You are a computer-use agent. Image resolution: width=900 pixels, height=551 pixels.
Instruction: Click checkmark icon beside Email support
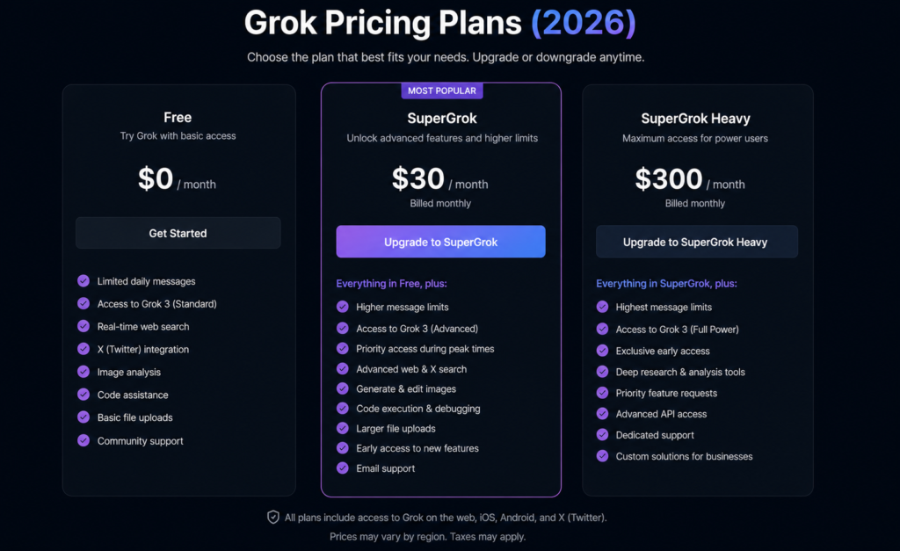(343, 468)
